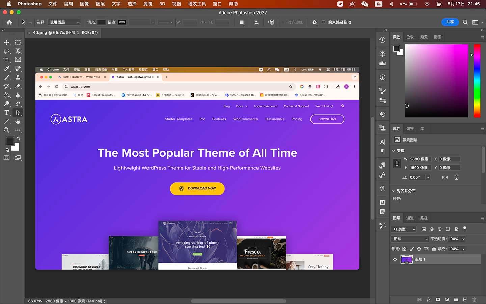Viewport: 486px width, 304px height.
Task: Click the 描边 stroke color box
Action: coord(122,22)
